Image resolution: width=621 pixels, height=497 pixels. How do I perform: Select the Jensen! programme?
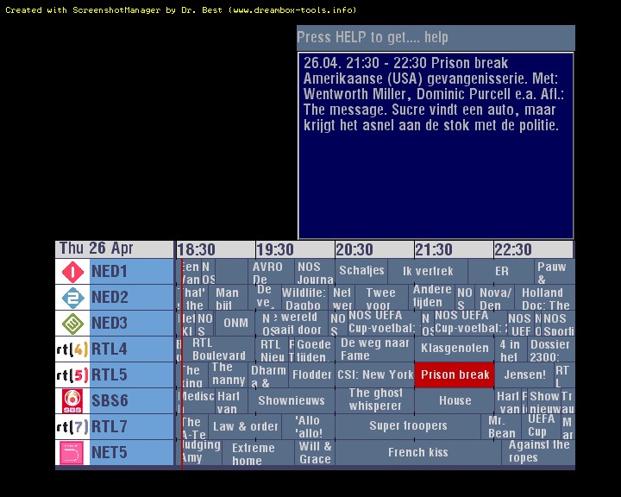pyautogui.click(x=524, y=375)
